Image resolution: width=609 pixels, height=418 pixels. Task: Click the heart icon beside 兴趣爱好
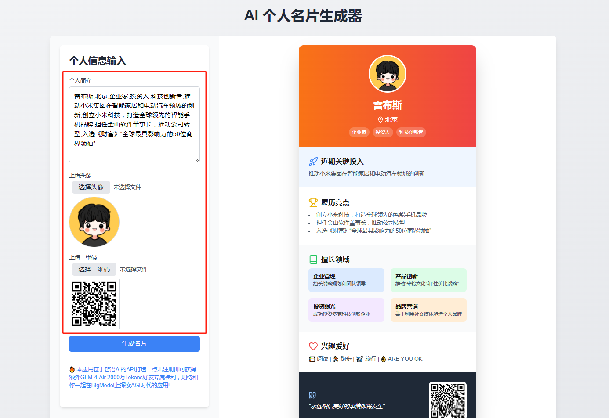point(313,346)
